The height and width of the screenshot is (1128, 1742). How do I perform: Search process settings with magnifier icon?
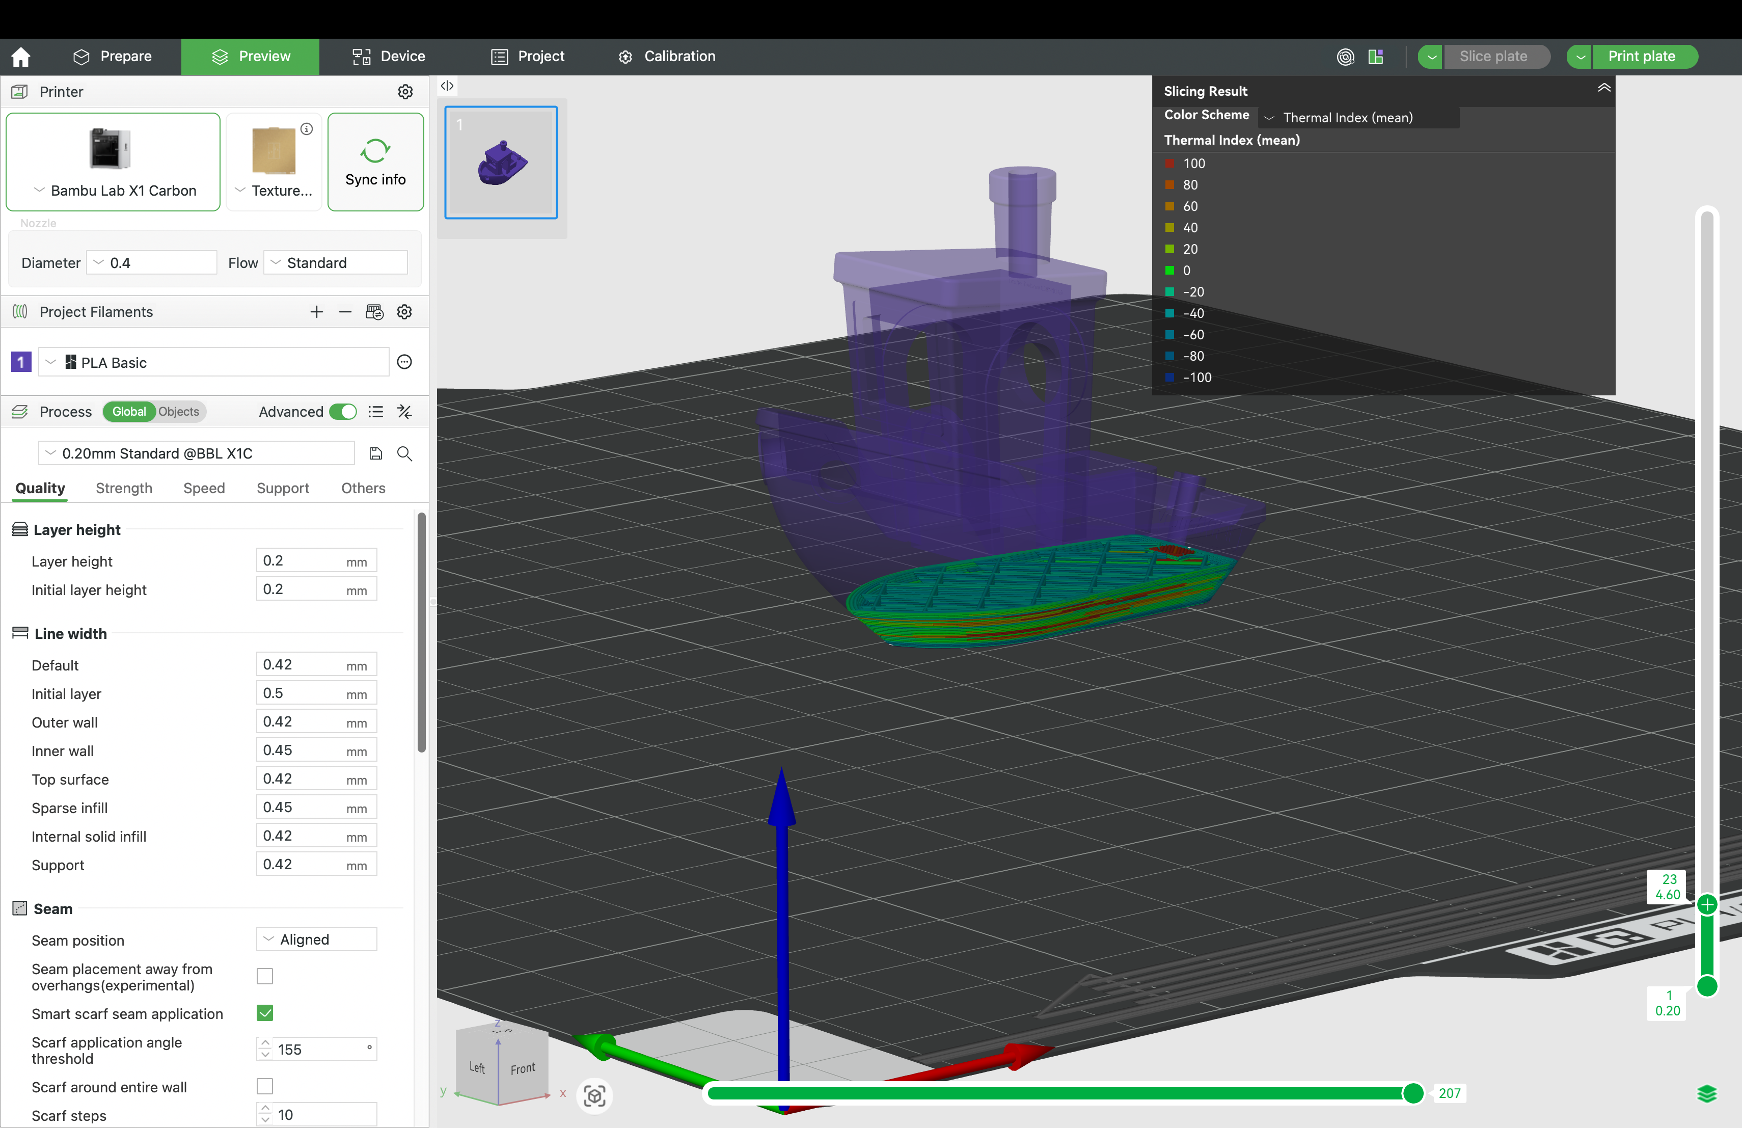[404, 453]
